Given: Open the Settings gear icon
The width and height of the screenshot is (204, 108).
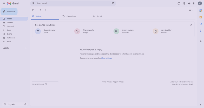Looking at the screenshot, I should coord(184,3).
